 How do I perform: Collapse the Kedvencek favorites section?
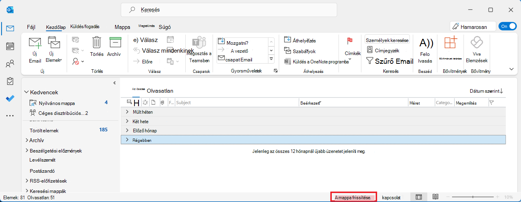click(26, 92)
